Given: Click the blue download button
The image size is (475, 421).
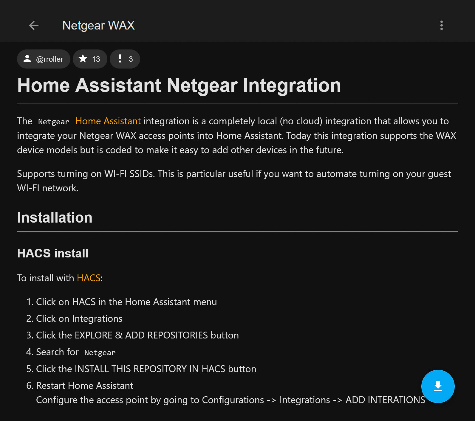Looking at the screenshot, I should click(438, 386).
